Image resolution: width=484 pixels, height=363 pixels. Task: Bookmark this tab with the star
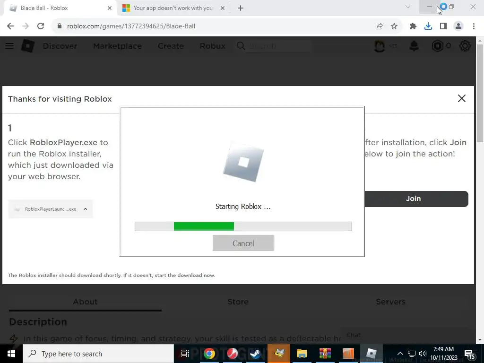394,26
